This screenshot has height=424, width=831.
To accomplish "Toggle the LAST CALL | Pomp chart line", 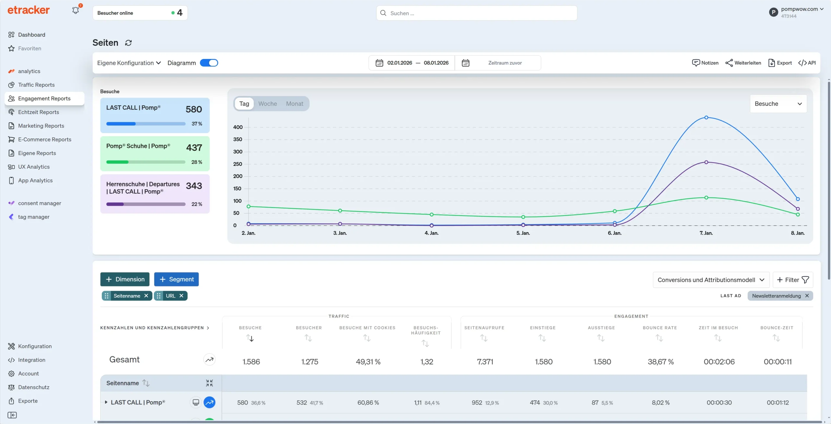I will click(x=209, y=402).
